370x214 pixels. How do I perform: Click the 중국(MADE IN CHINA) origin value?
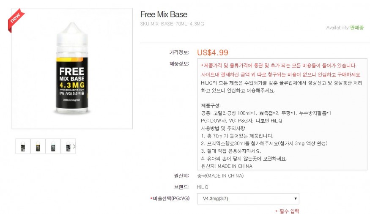pyautogui.click(x=220, y=176)
